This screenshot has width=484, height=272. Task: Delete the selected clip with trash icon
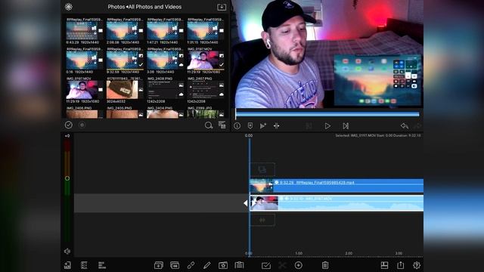(325, 265)
